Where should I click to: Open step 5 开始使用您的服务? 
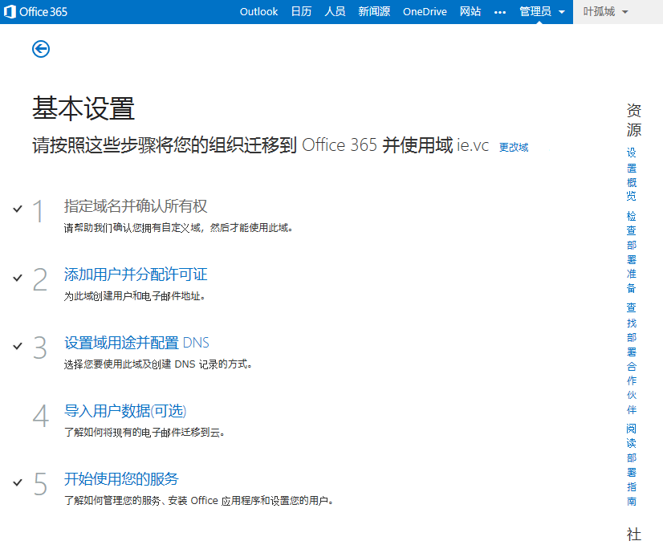pyautogui.click(x=121, y=479)
